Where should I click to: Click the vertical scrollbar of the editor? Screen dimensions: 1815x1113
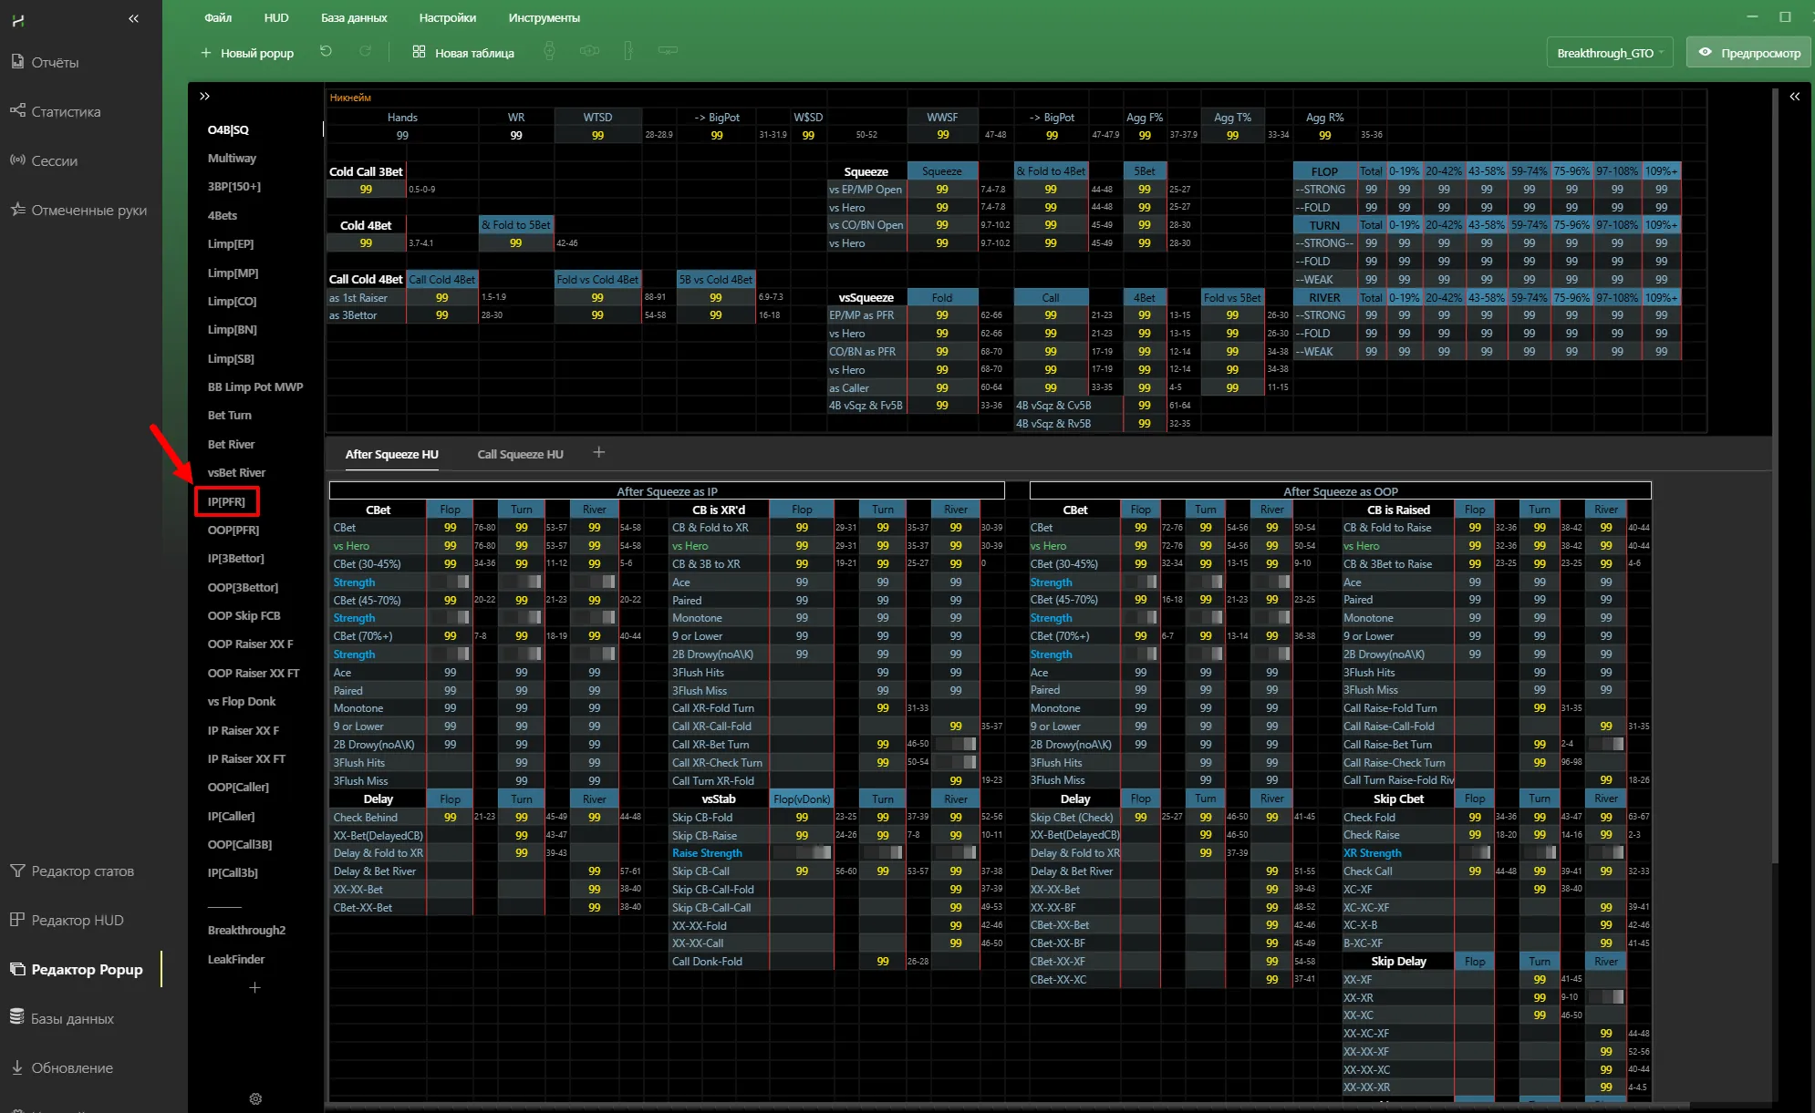click(1775, 474)
